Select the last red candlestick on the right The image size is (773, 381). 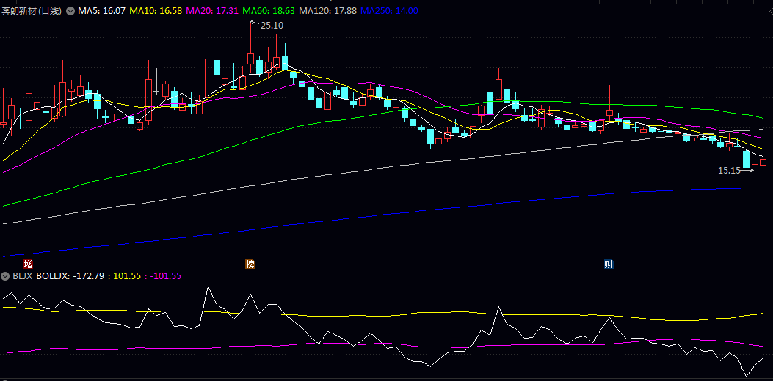755,166
